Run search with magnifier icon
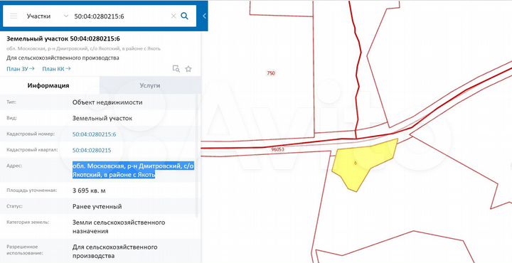Image resolution: width=512 pixels, height=263 pixels. coord(184,16)
